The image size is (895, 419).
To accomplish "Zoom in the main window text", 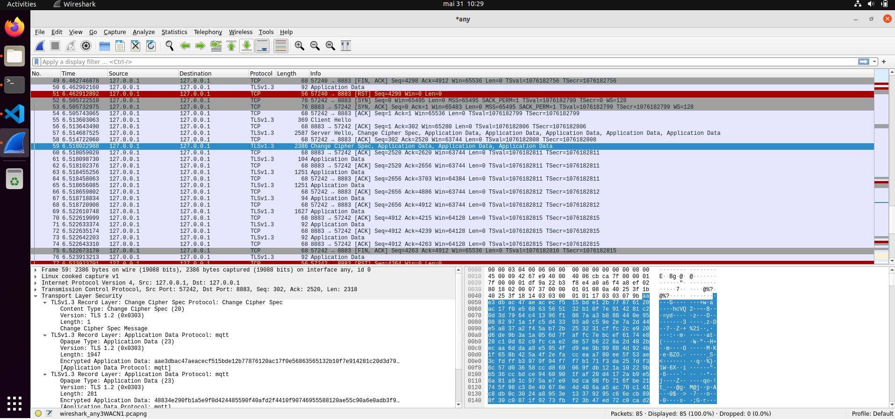I will (300, 46).
